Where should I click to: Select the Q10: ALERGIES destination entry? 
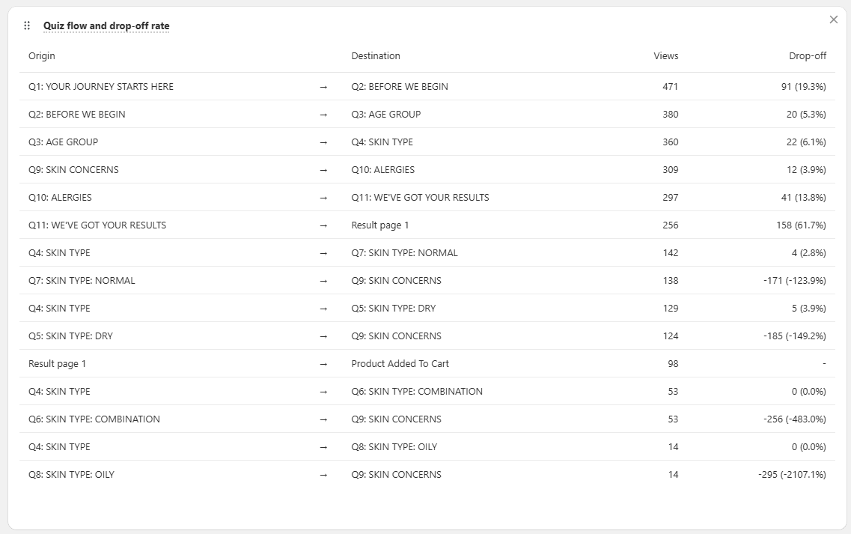pos(384,170)
